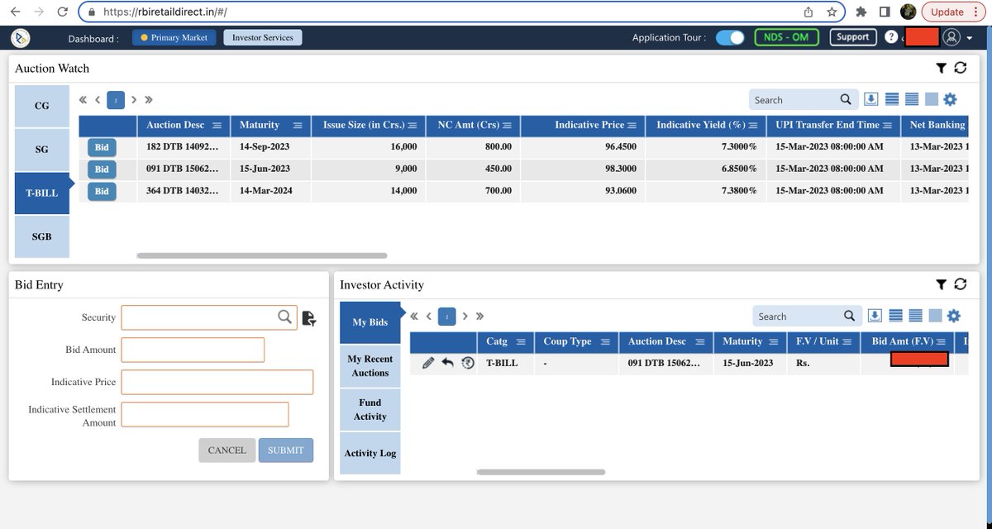
Task: Go to first page in Investor Activity
Action: pyautogui.click(x=414, y=317)
